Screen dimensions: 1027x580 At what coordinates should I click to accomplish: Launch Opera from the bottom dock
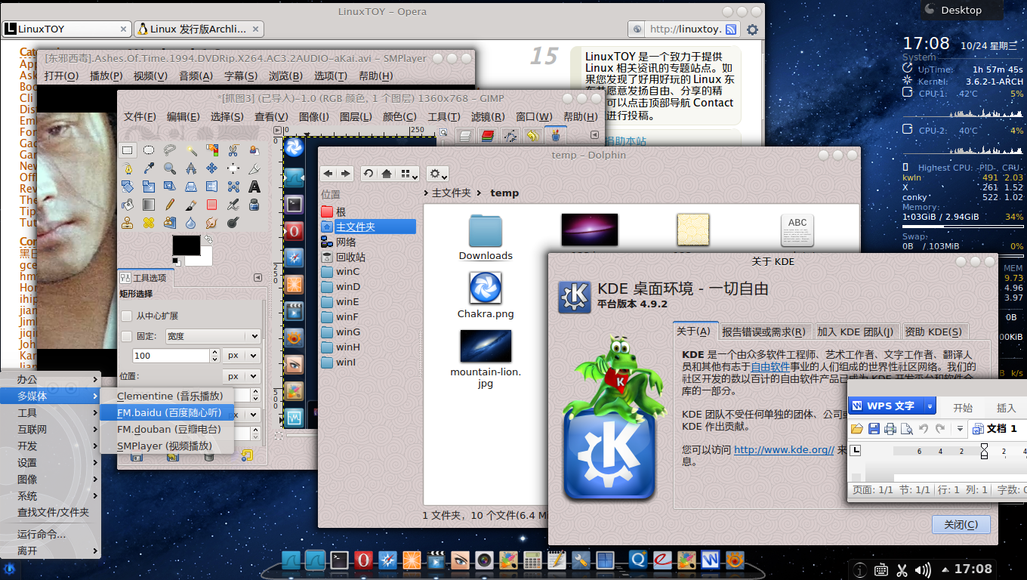[364, 560]
